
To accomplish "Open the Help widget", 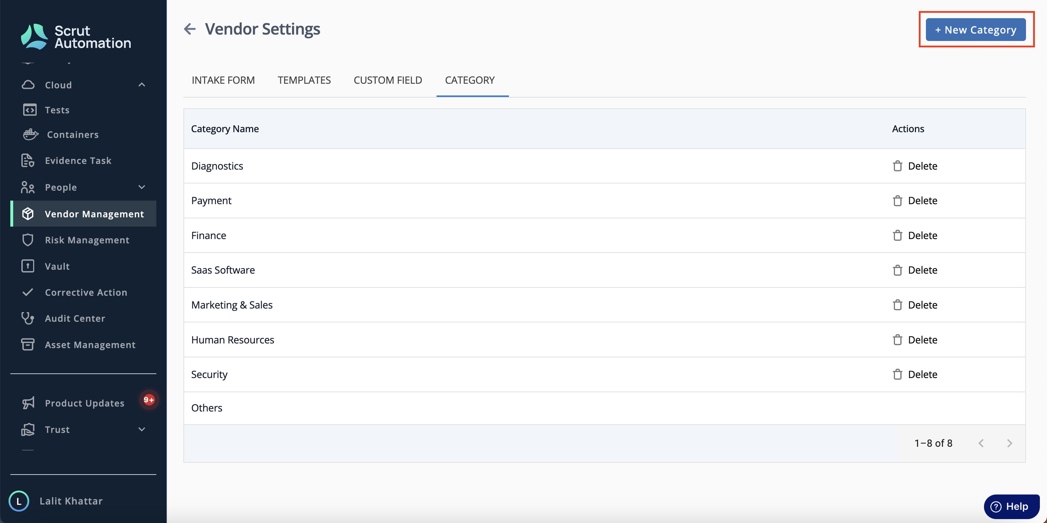I will [x=1011, y=507].
